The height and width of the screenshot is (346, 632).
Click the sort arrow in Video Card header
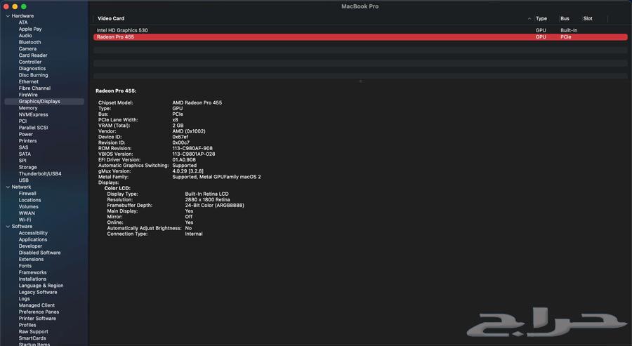click(x=529, y=18)
